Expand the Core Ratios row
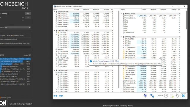 point(56,66)
